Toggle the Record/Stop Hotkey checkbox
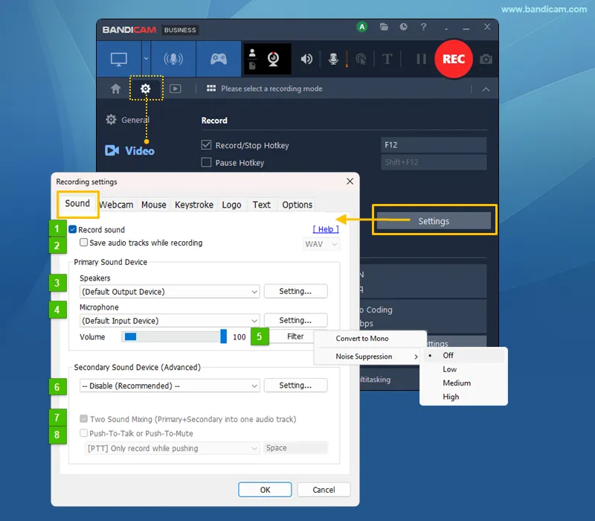This screenshot has width=595, height=521. tap(206, 144)
